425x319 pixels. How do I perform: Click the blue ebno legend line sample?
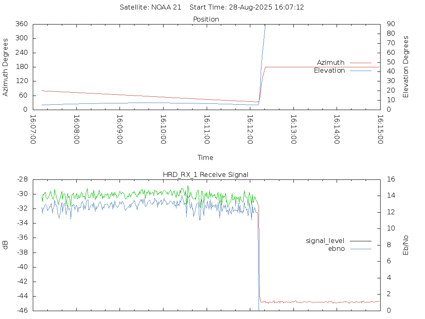(361, 249)
